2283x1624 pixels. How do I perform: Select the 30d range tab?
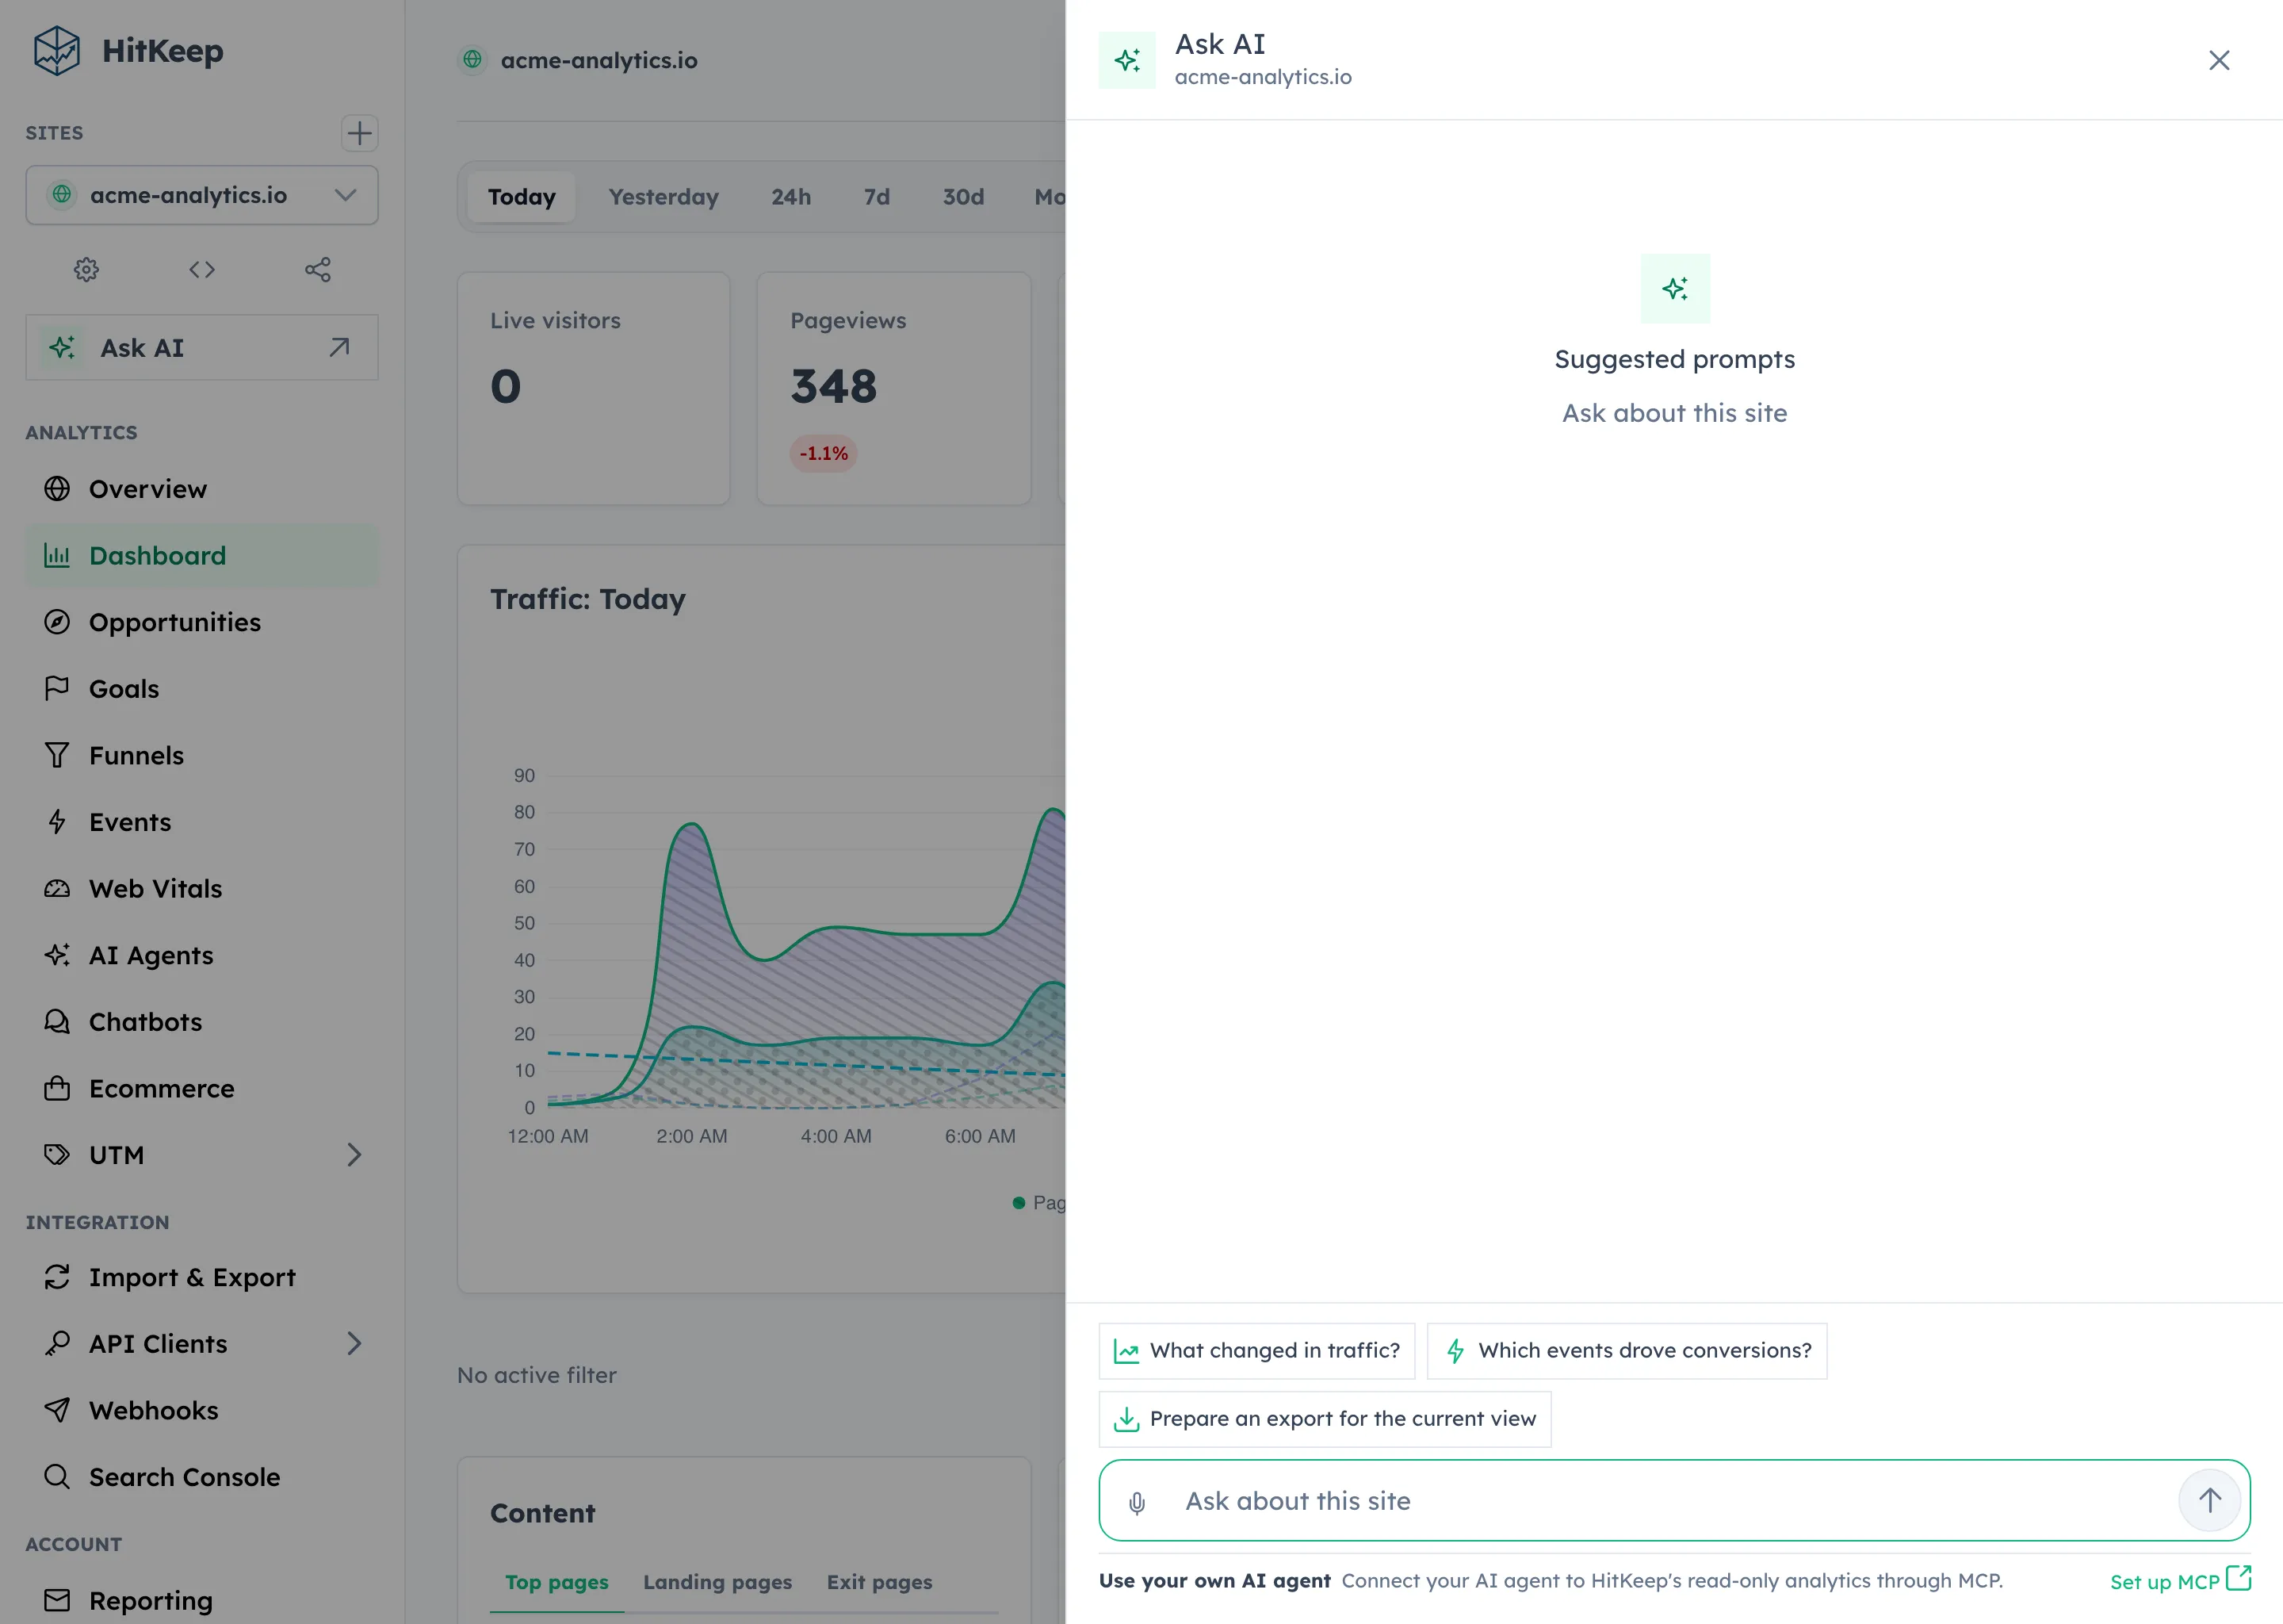point(964,197)
